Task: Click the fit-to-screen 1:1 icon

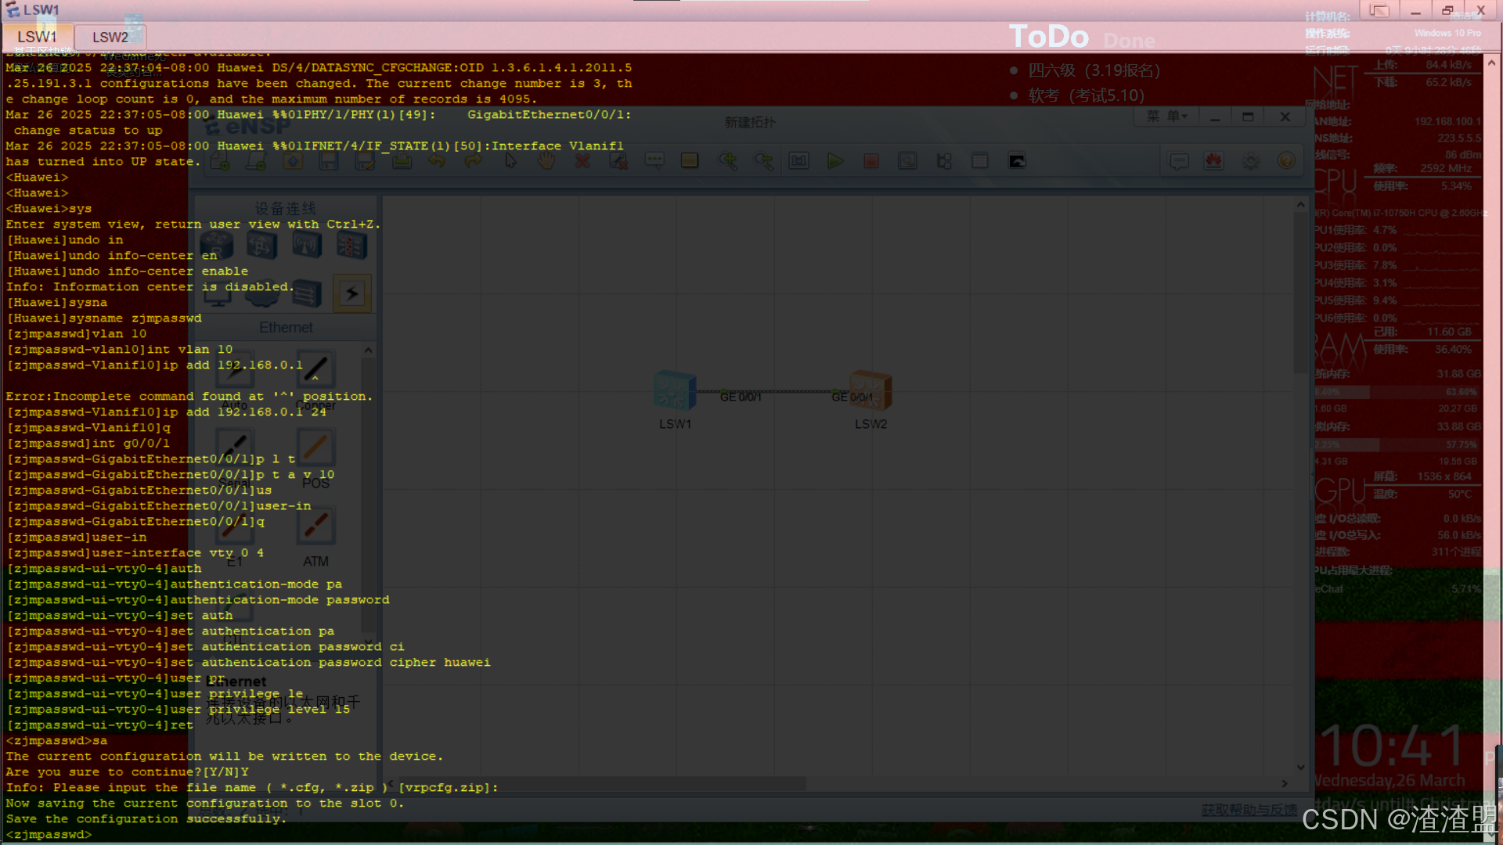Action: point(798,161)
